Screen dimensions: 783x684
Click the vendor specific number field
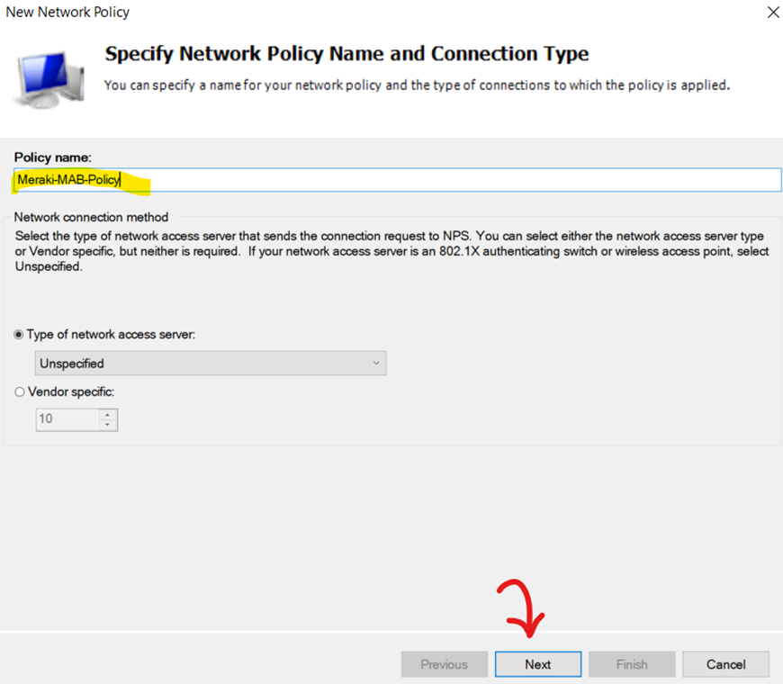point(67,419)
